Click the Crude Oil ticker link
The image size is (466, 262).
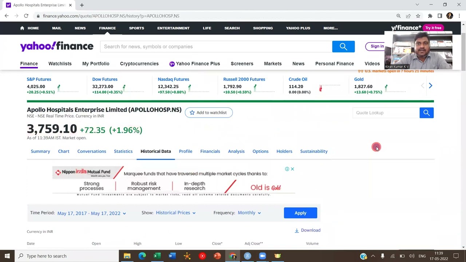[298, 79]
